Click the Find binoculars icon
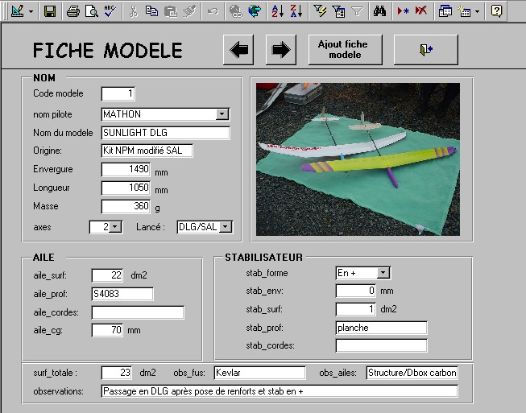526x413 pixels. (x=379, y=11)
